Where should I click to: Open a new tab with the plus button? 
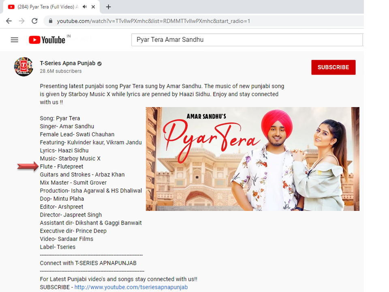coord(108,7)
